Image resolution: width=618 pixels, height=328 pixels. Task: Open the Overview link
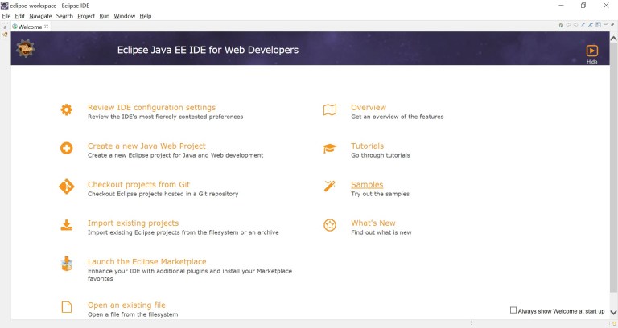tap(368, 107)
